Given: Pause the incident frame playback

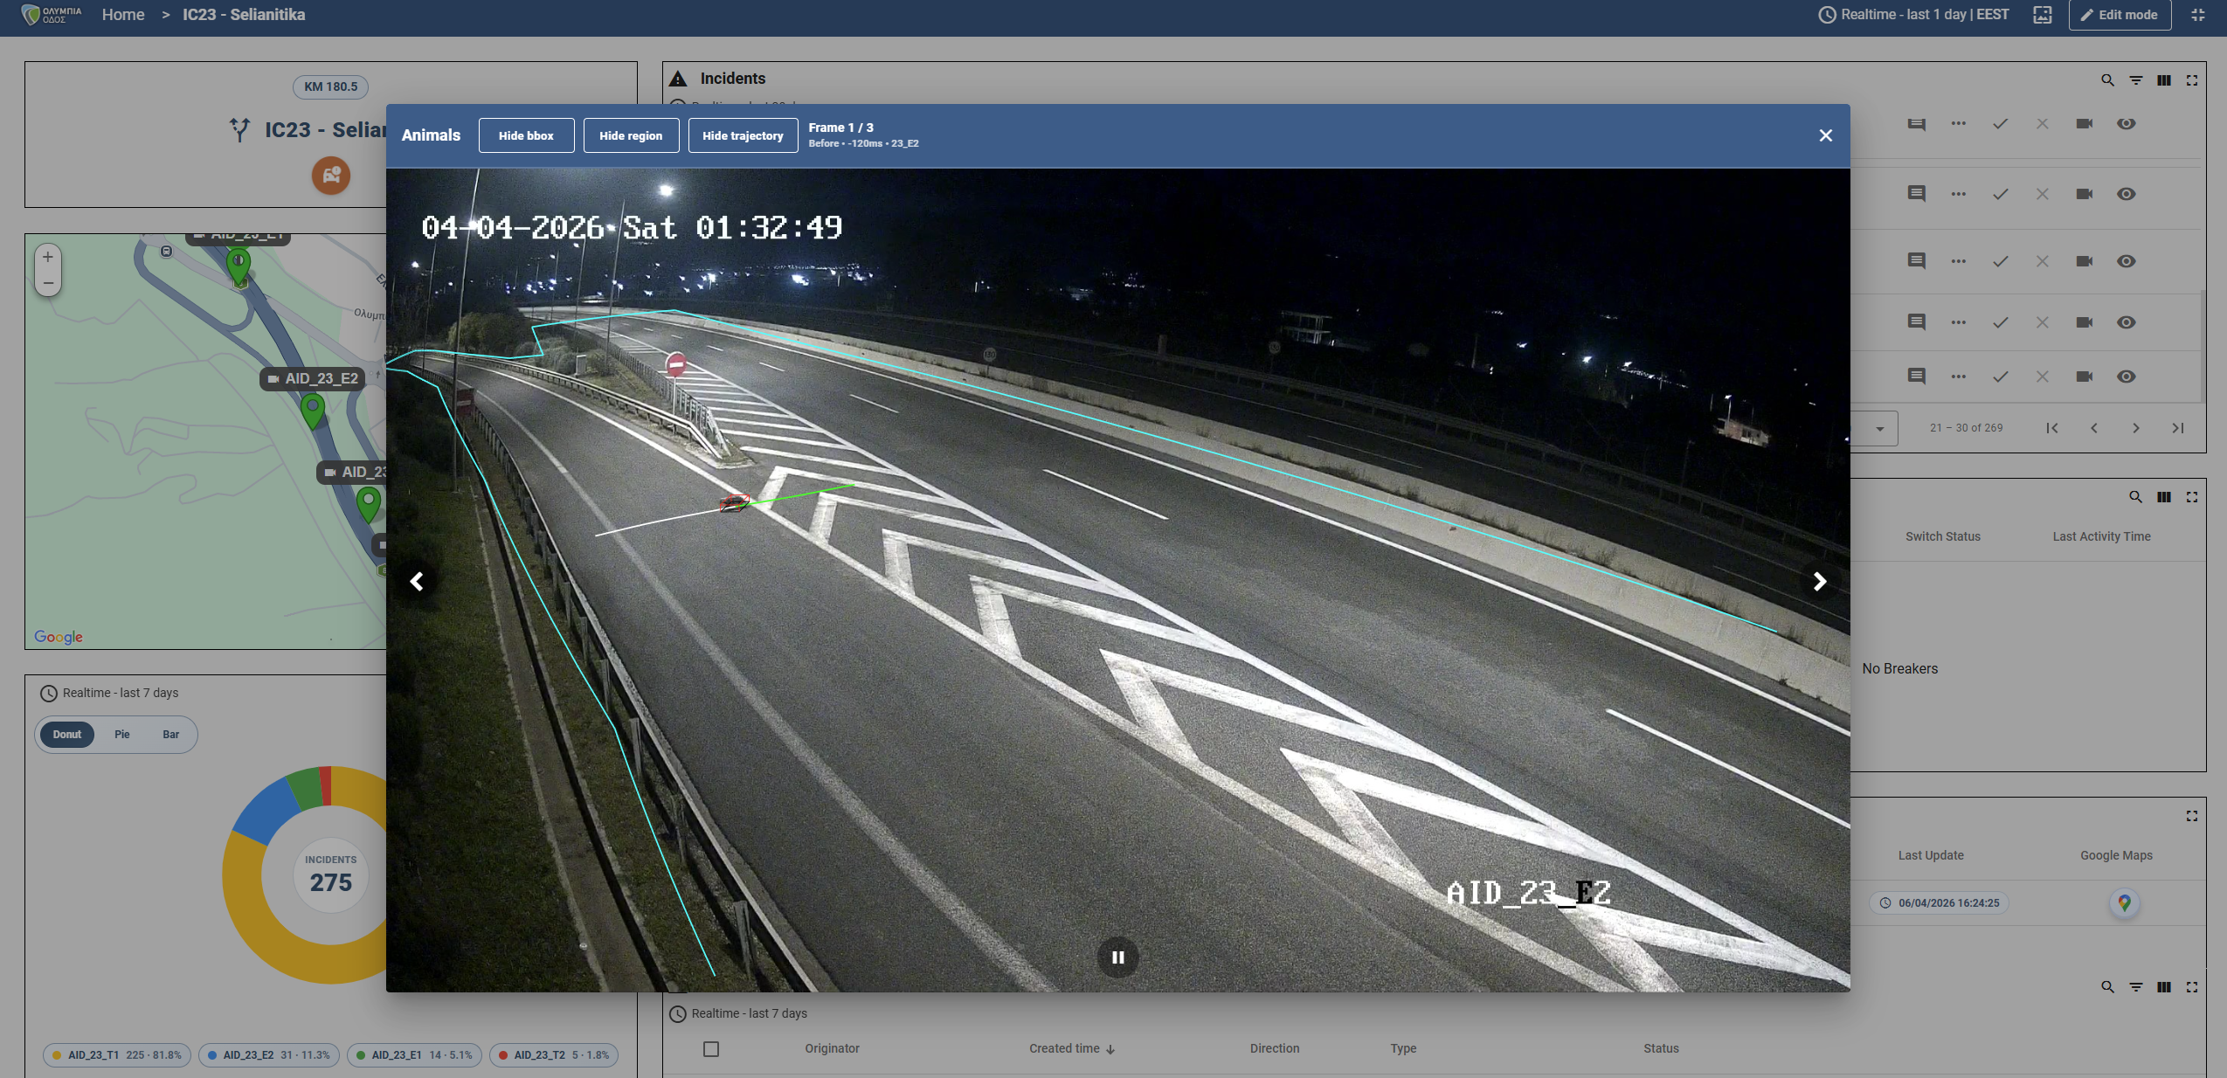Looking at the screenshot, I should pos(1117,957).
